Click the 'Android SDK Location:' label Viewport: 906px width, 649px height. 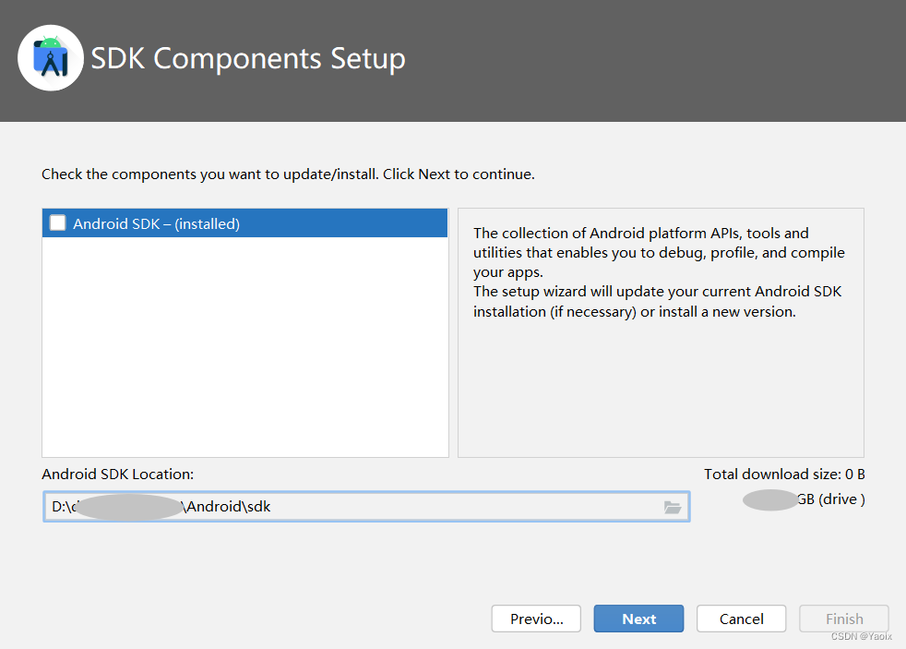(x=118, y=475)
